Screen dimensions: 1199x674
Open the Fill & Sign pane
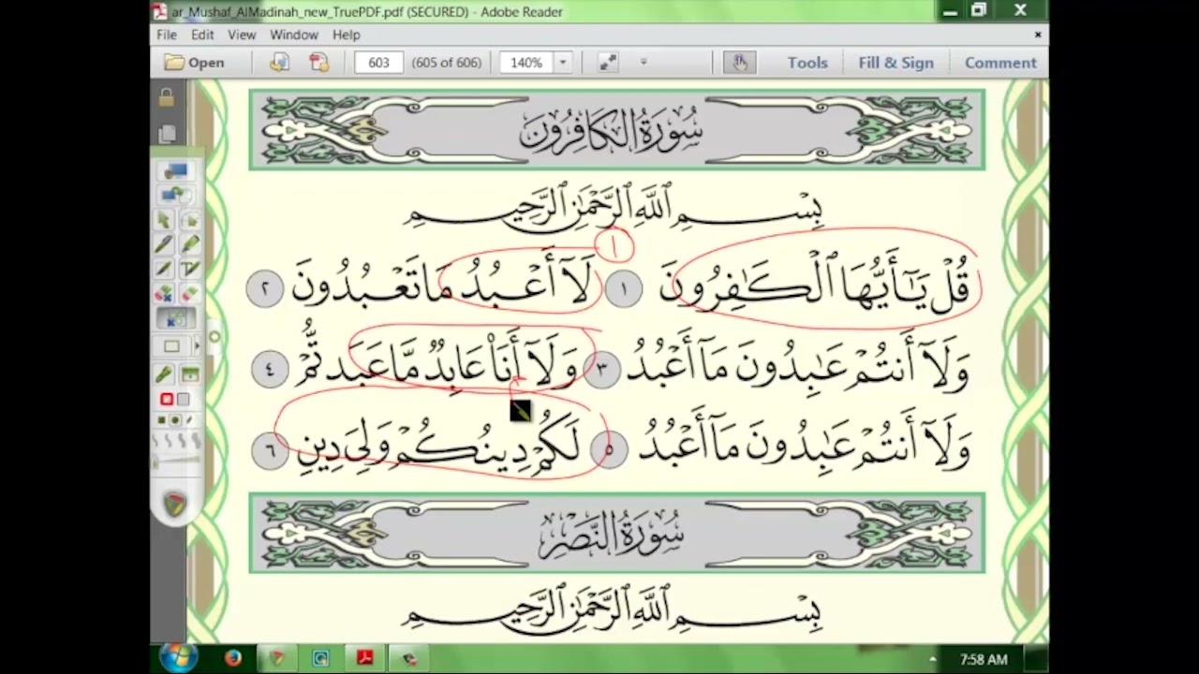[x=896, y=63]
